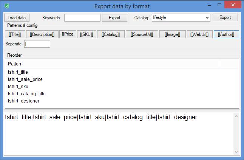Insert the [[SourceUrl]] pattern
Viewport: 244px width, 160px height.
[x=141, y=34]
